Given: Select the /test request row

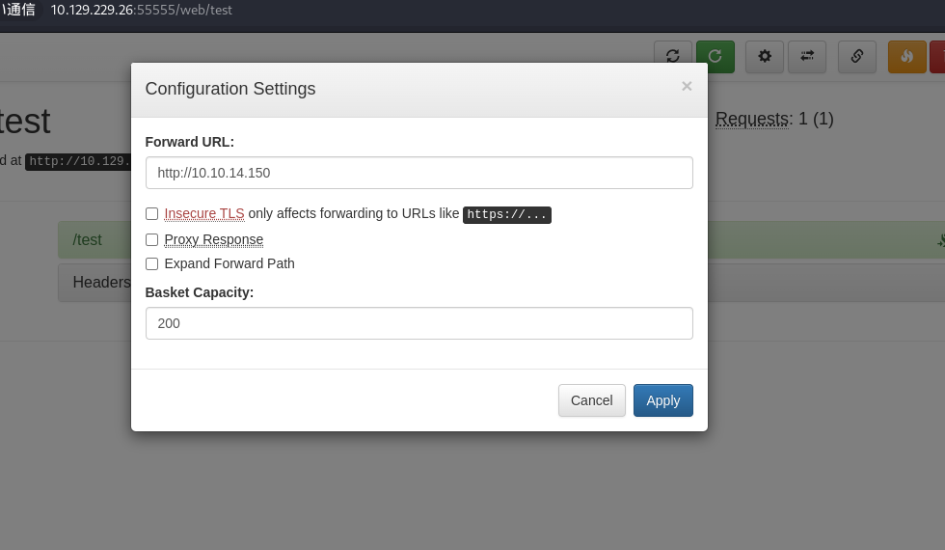Looking at the screenshot, I should click(94, 240).
